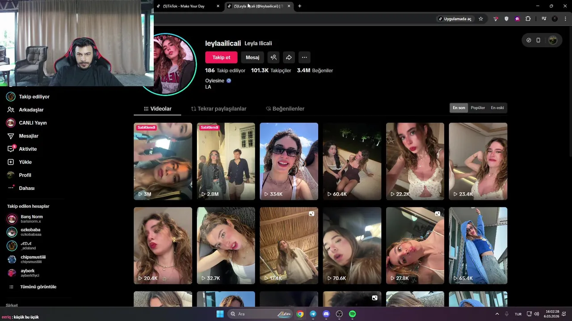This screenshot has width=572, height=321.
Task: Click the Windows Start button
Action: 220,314
